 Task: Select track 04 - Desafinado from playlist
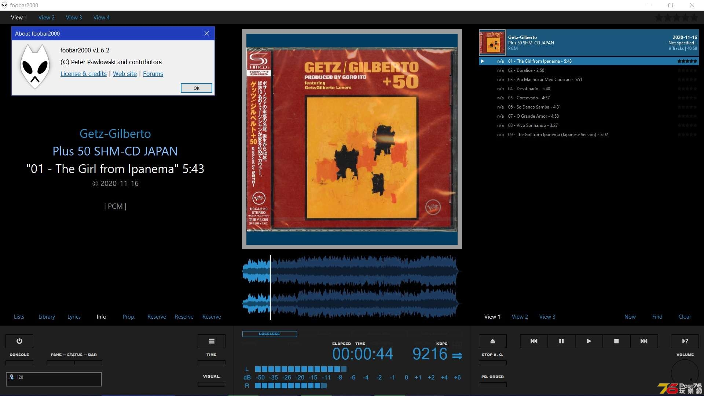(x=532, y=88)
